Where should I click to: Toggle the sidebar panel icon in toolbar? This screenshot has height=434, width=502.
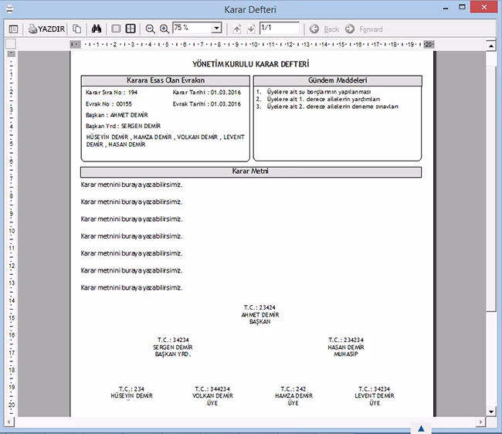coord(13,29)
